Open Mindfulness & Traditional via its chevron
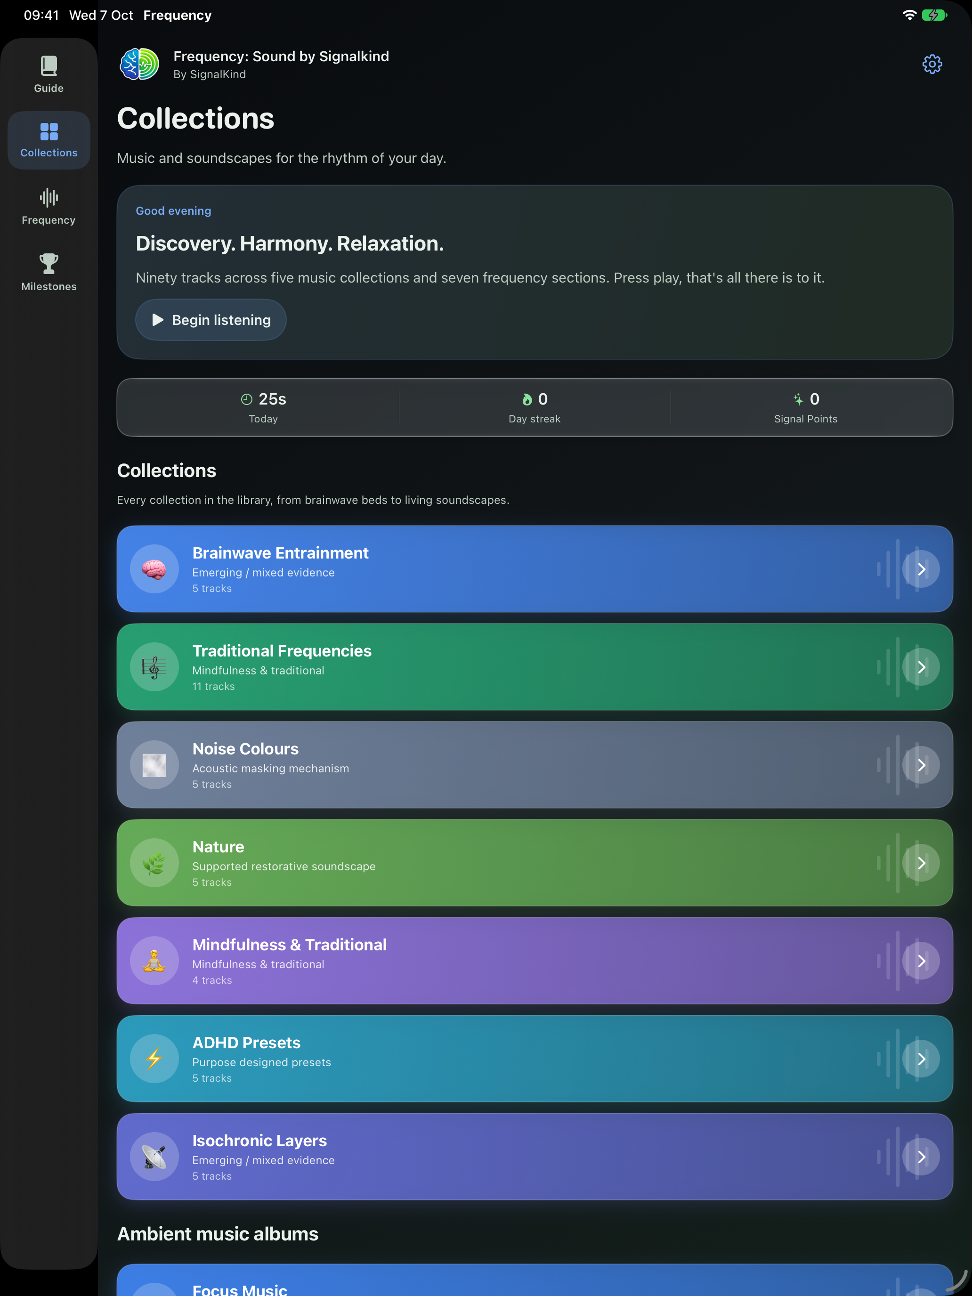Screen dimensions: 972x1296 (921, 961)
